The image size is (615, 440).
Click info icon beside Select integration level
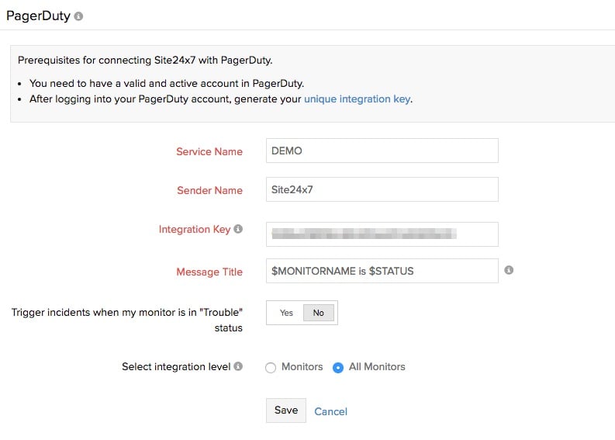tap(238, 366)
